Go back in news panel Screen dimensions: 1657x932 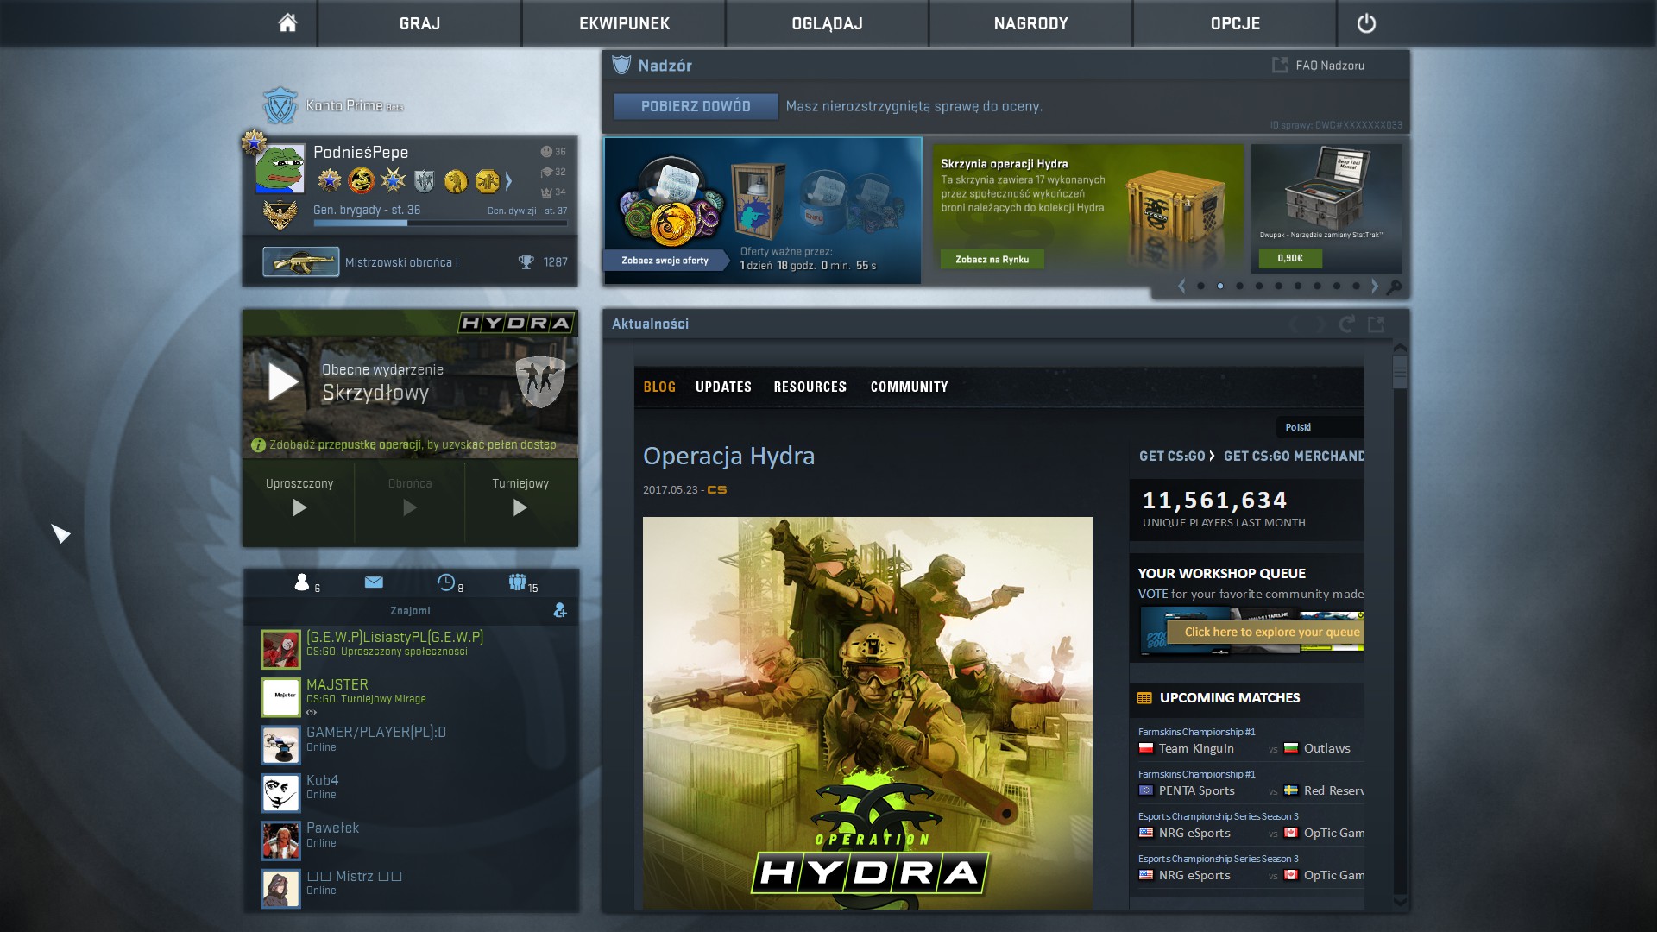pos(1295,324)
